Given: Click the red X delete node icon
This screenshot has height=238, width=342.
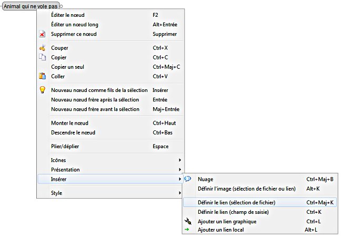Looking at the screenshot, I should point(43,34).
